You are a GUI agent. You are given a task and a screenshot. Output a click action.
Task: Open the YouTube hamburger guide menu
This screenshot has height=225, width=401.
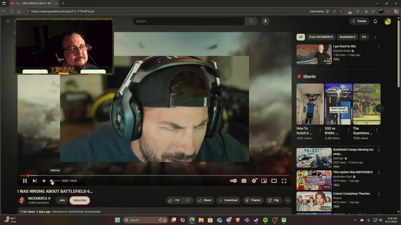(8, 21)
